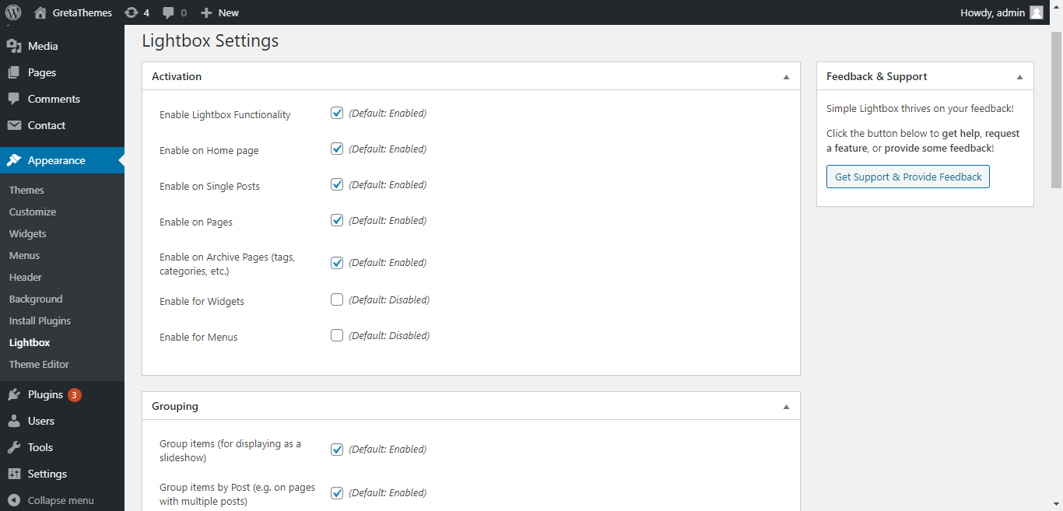Uncheck Enable on Archive Pages checkbox

click(337, 263)
